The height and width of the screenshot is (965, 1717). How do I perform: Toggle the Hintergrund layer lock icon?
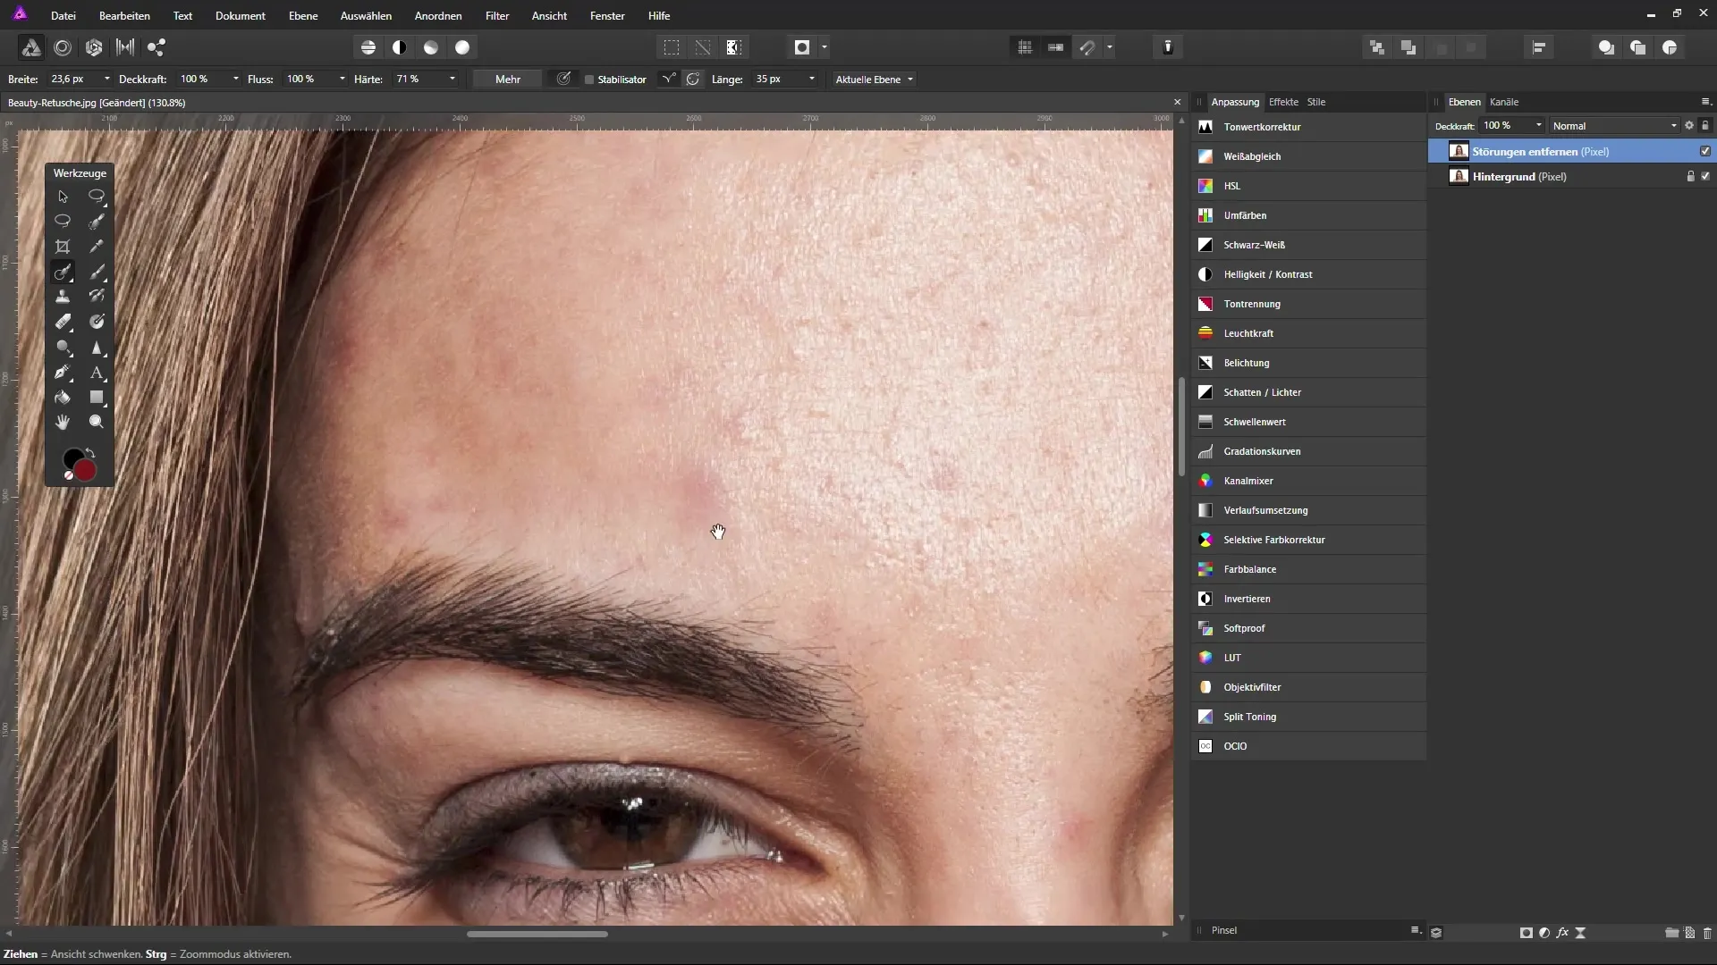pyautogui.click(x=1690, y=176)
